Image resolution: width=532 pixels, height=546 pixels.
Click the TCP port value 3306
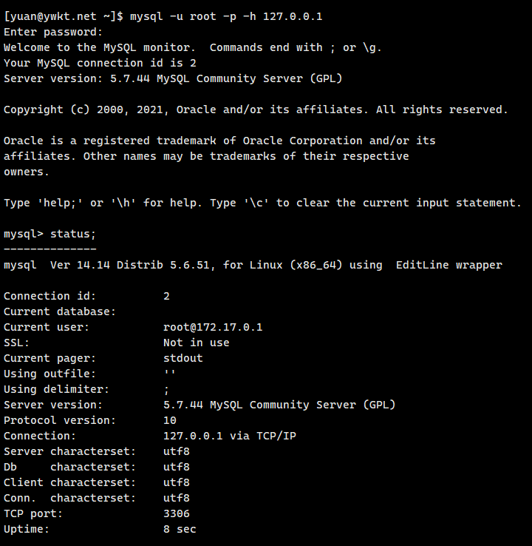pyautogui.click(x=176, y=513)
